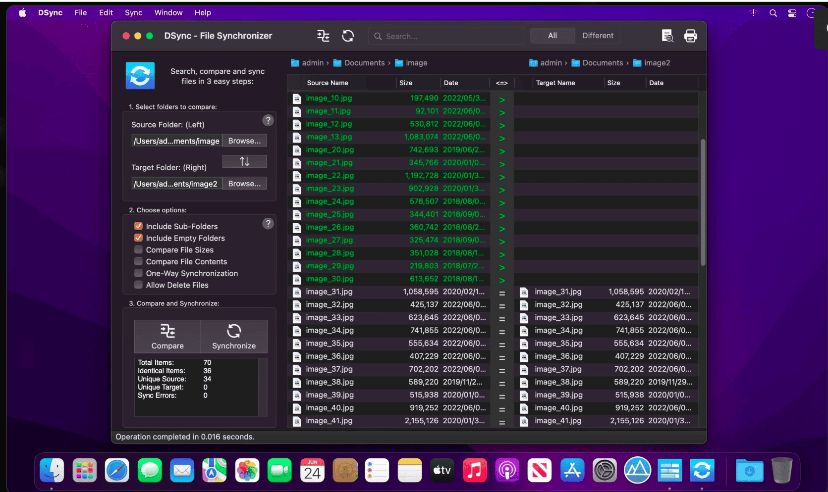Click the equals sign for image_31.jpg row
This screenshot has height=492, width=828.
pos(502,293)
